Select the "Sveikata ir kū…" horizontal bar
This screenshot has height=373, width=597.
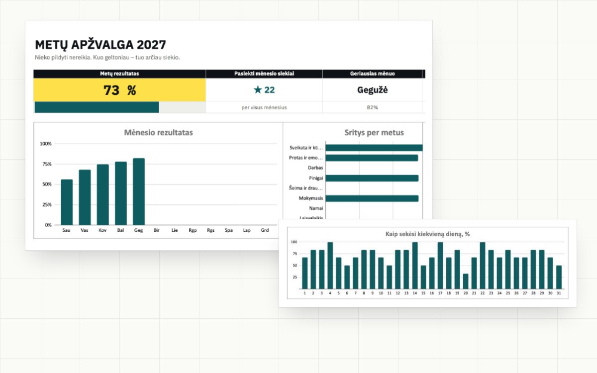[374, 148]
